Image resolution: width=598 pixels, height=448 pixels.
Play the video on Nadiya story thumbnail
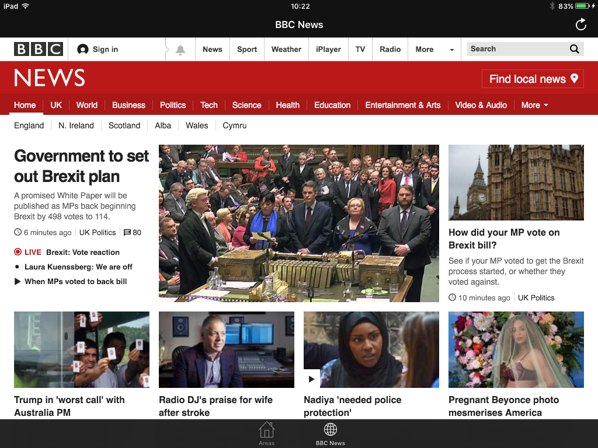[312, 379]
